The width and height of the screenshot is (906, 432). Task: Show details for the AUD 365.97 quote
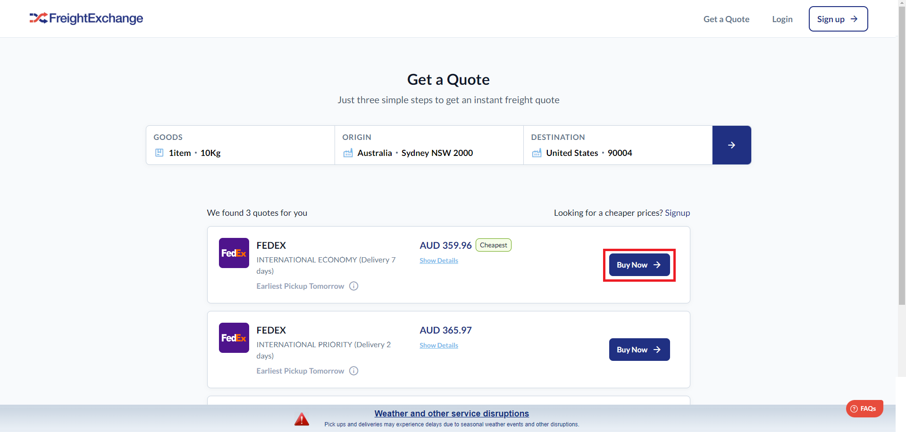[439, 345]
